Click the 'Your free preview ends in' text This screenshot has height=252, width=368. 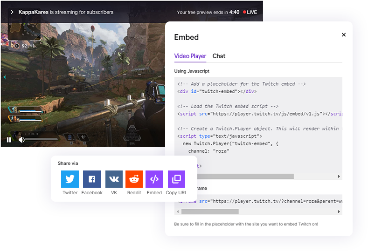(x=202, y=12)
